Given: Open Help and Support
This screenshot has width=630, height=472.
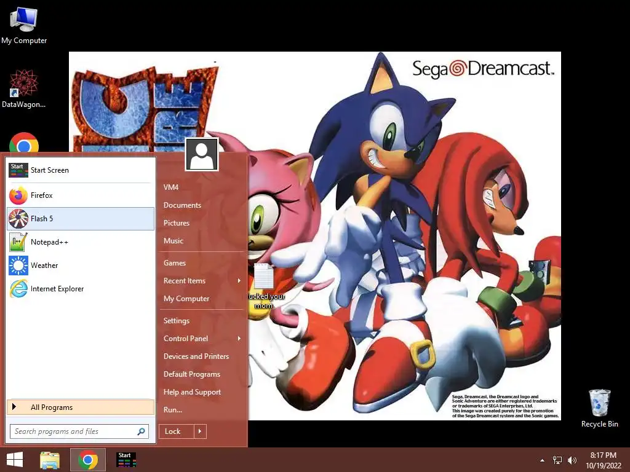Looking at the screenshot, I should (193, 392).
